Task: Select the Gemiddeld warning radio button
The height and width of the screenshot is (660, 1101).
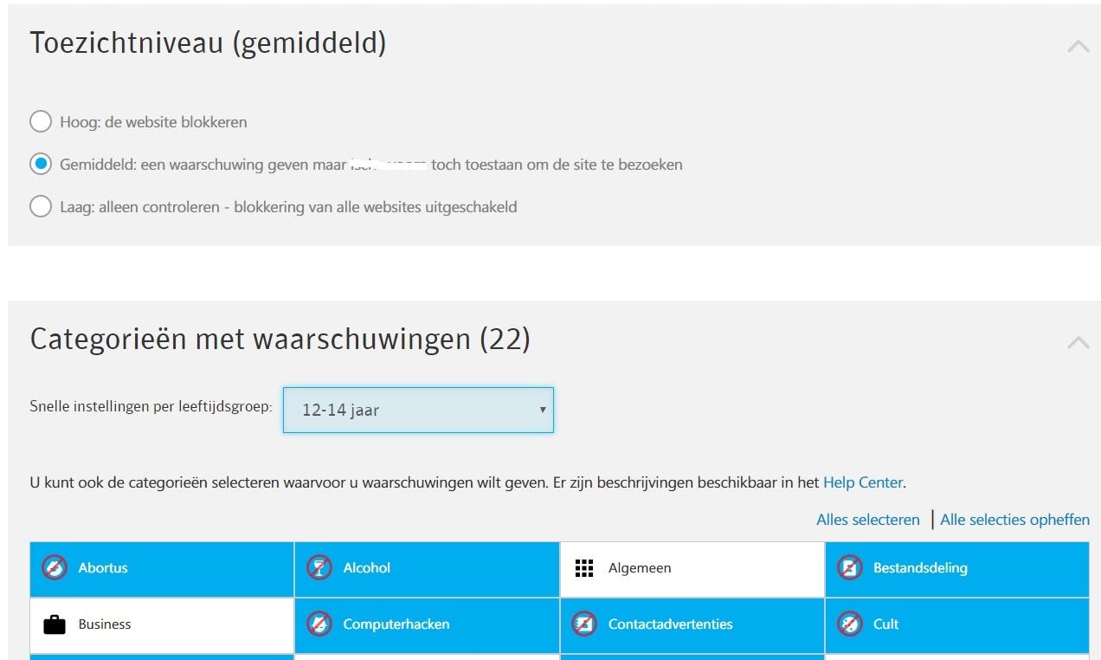Action: coord(41,165)
